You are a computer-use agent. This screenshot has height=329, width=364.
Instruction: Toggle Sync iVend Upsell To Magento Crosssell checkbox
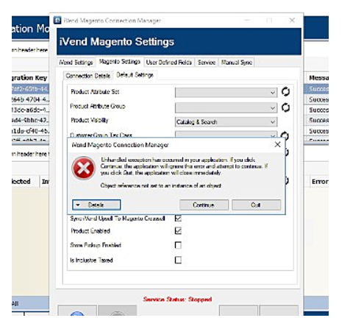coord(178,218)
